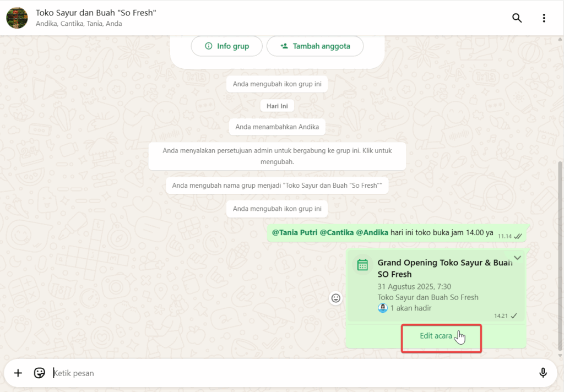This screenshot has width=564, height=392.
Task: Click the Tambah anggota button
Action: tap(315, 46)
